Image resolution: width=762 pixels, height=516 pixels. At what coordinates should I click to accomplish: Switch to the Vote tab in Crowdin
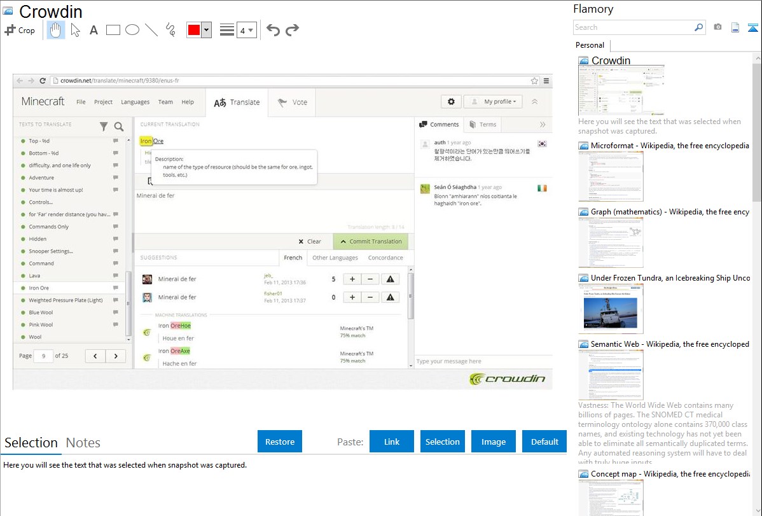(x=292, y=102)
